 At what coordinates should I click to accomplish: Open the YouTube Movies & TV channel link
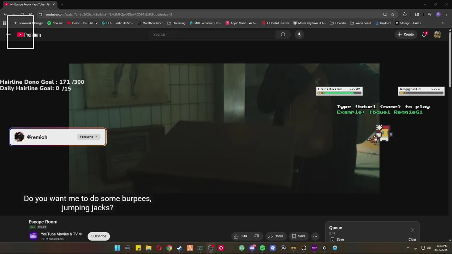pos(59,234)
